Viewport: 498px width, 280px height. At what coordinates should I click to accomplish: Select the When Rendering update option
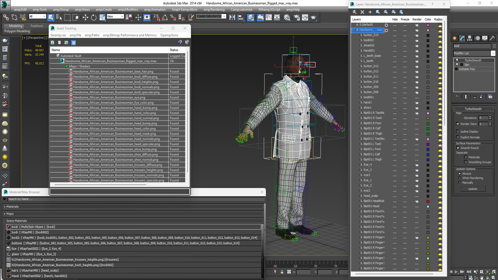459,178
